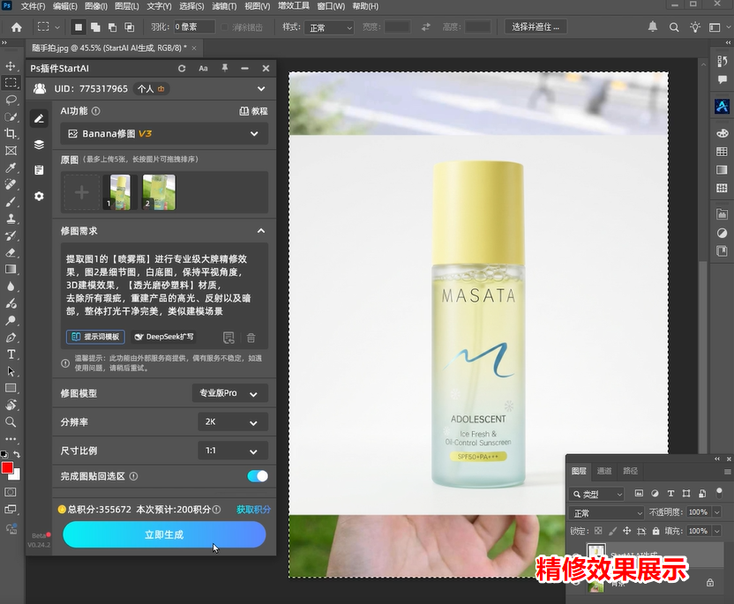This screenshot has width=734, height=604.
Task: Delete the prompt with trash icon
Action: [251, 338]
